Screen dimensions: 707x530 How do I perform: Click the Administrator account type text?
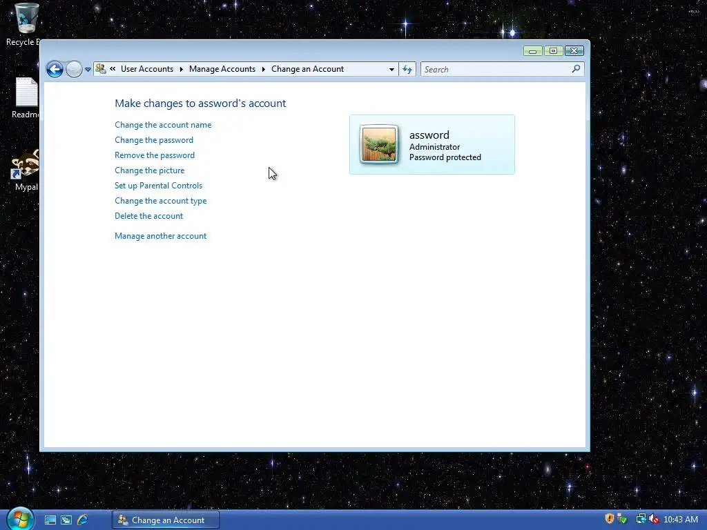tap(434, 147)
